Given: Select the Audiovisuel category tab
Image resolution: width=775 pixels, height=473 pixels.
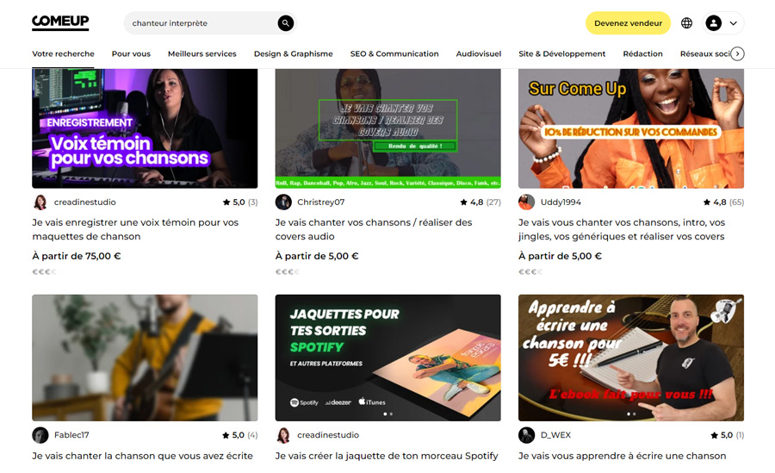Looking at the screenshot, I should pos(479,53).
